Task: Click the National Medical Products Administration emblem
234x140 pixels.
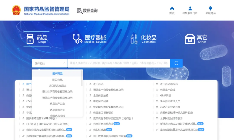Action: (16, 10)
